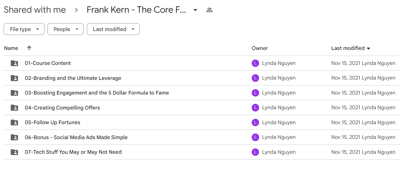The height and width of the screenshot is (173, 400).
Task: Open the 03-Boosting Engagement folder
Action: pyautogui.click(x=97, y=93)
